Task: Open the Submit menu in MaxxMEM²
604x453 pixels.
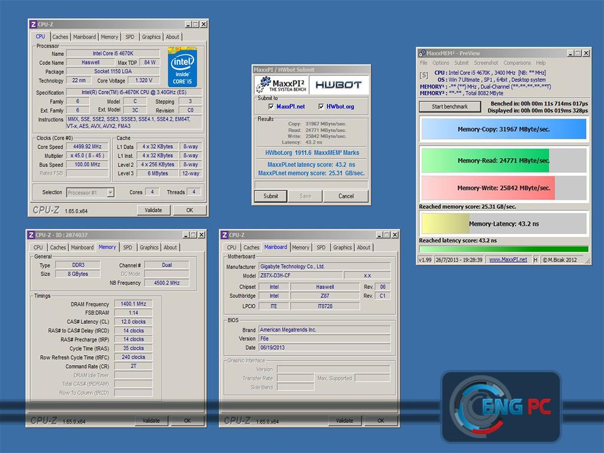Action: click(x=461, y=63)
